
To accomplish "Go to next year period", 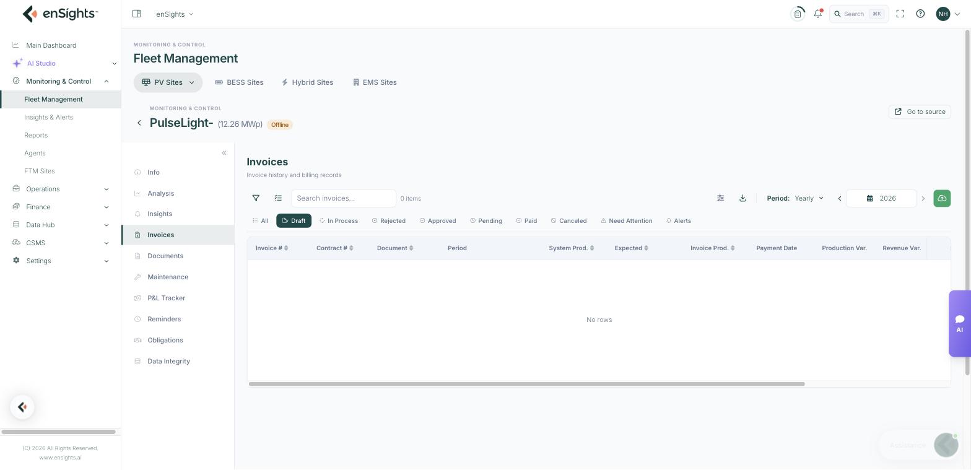I will point(923,199).
